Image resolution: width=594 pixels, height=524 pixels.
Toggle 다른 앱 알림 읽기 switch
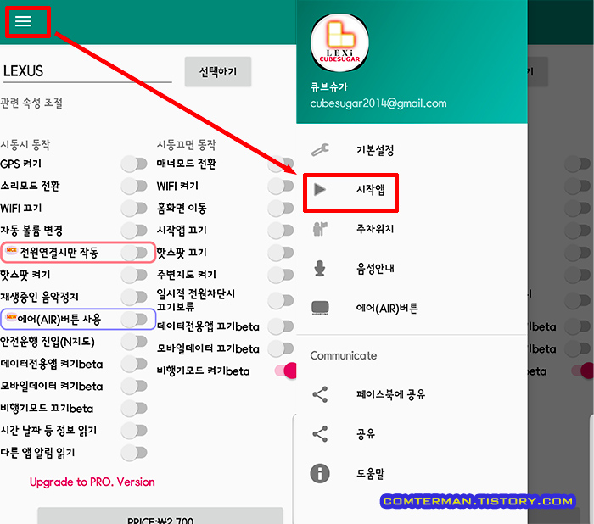click(x=134, y=453)
